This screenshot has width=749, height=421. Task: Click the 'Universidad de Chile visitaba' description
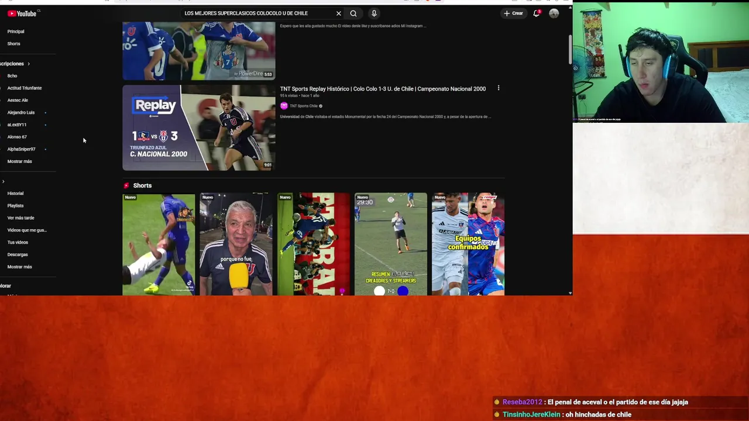click(x=385, y=116)
